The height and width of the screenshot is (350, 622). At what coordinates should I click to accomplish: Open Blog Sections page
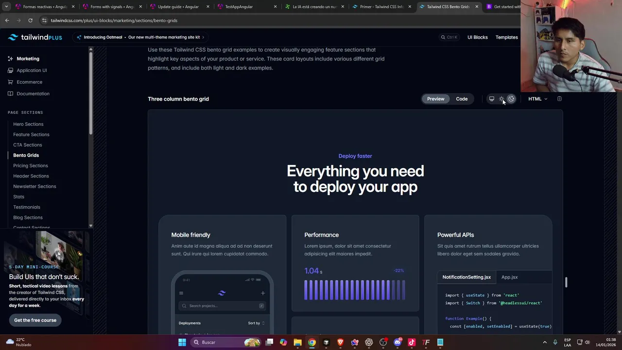point(28,218)
